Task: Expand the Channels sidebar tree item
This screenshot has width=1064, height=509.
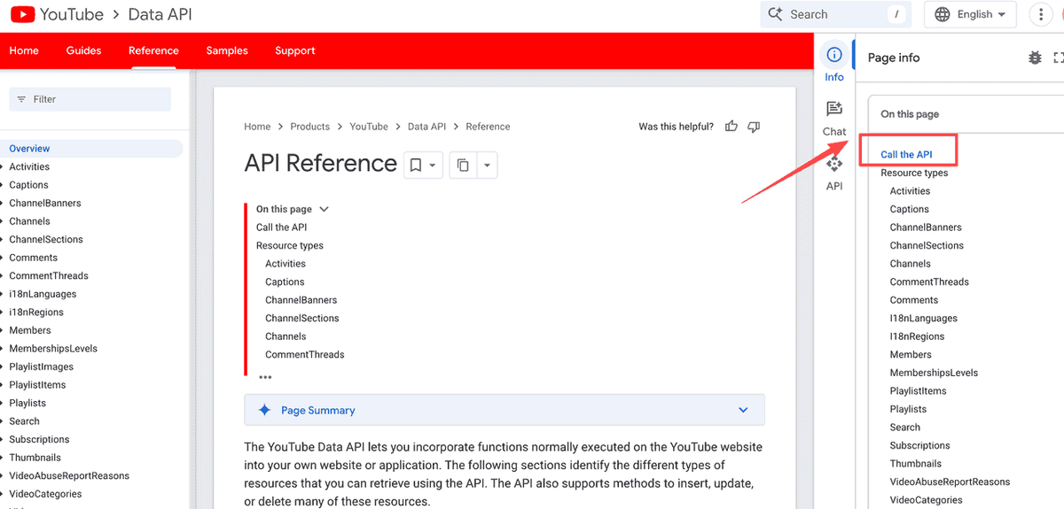Action: [3, 221]
